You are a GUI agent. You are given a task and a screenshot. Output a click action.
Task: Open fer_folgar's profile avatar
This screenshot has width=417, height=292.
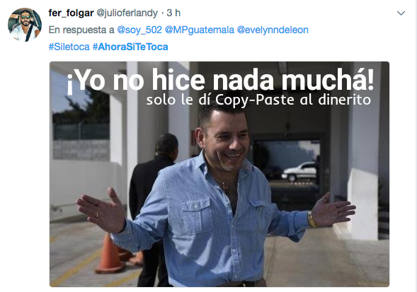pos(25,25)
